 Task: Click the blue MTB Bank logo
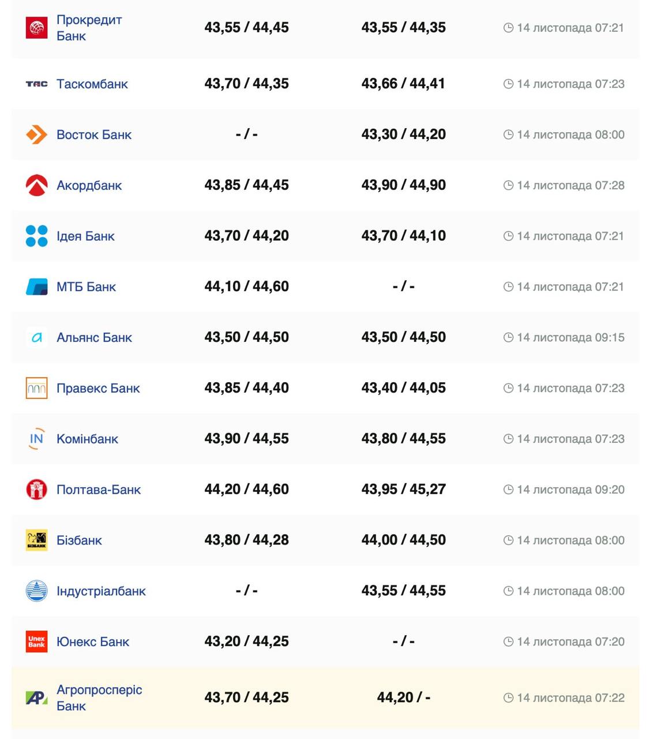pos(36,287)
